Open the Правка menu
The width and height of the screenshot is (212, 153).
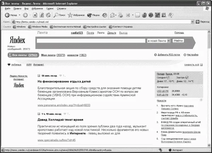[17, 8]
